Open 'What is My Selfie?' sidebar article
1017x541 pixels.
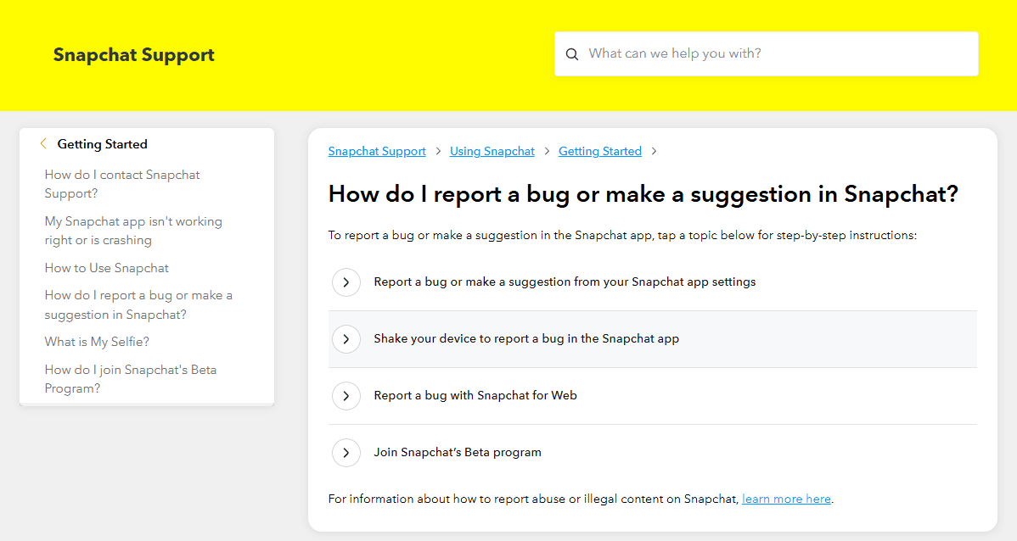97,342
